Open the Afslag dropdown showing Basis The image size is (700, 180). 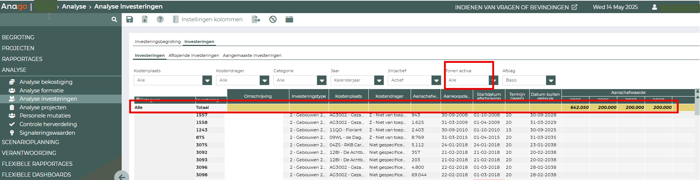(550, 80)
